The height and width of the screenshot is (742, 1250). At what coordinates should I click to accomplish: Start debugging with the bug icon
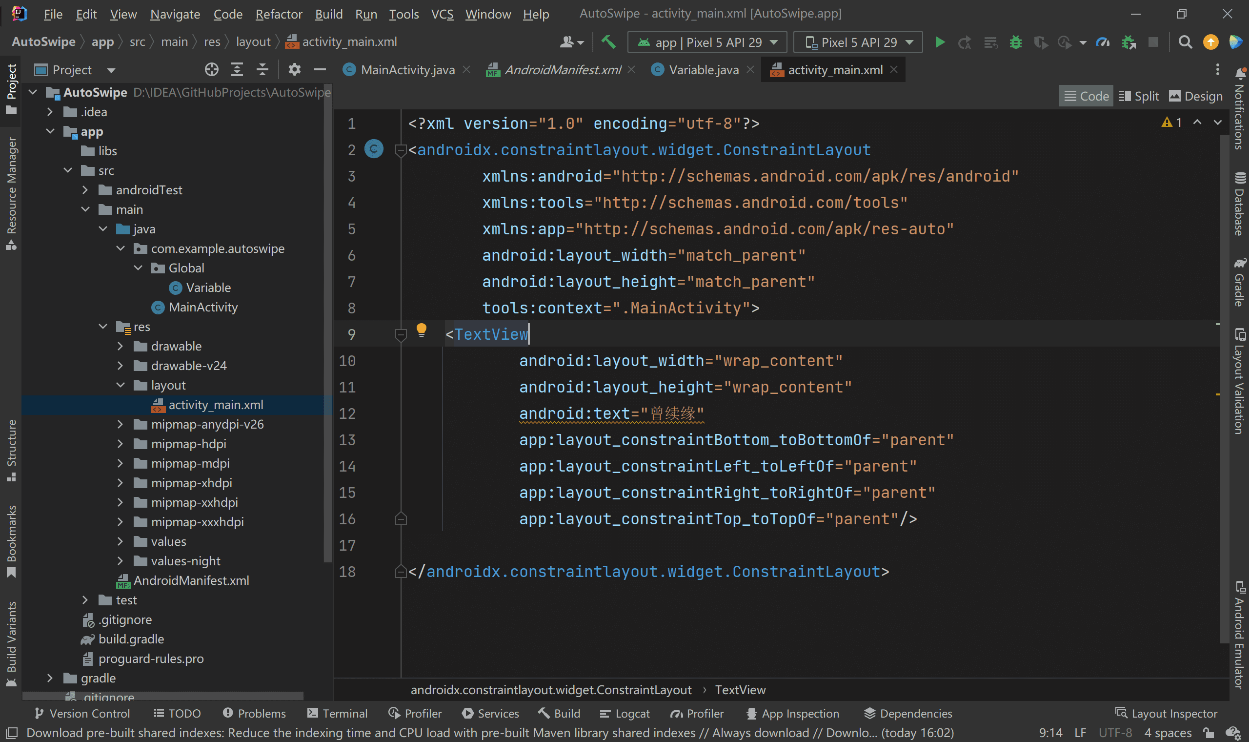pyautogui.click(x=1016, y=42)
